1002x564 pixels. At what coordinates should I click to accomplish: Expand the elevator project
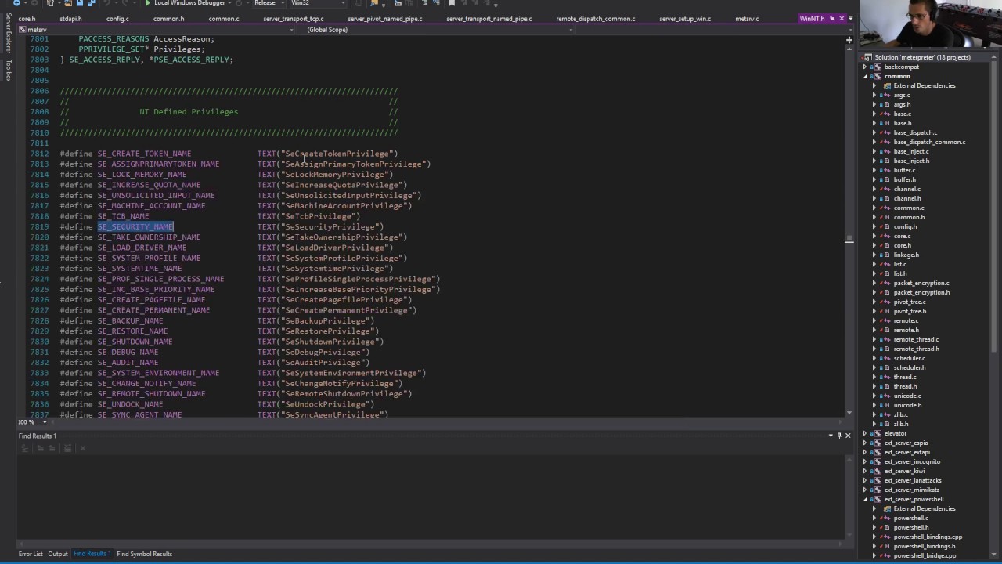click(865, 433)
